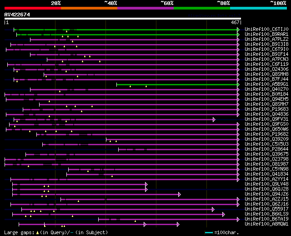The width and height of the screenshot is (291, 236).
Task: Click the arrowhead ending the B6KLS9 alignment
Action: pyautogui.click(x=224, y=215)
